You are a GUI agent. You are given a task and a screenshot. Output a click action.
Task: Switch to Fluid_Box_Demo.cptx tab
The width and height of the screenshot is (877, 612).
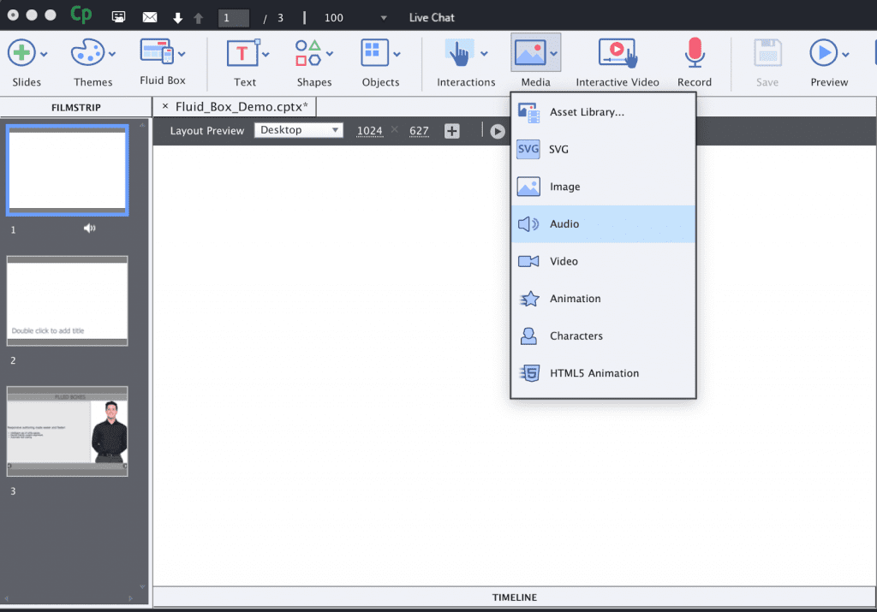tap(242, 107)
